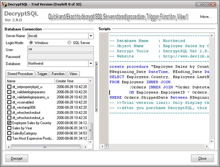The image size is (220, 167).
Task: Click the scroll-down arrow of procedure list
Action: click(90, 142)
